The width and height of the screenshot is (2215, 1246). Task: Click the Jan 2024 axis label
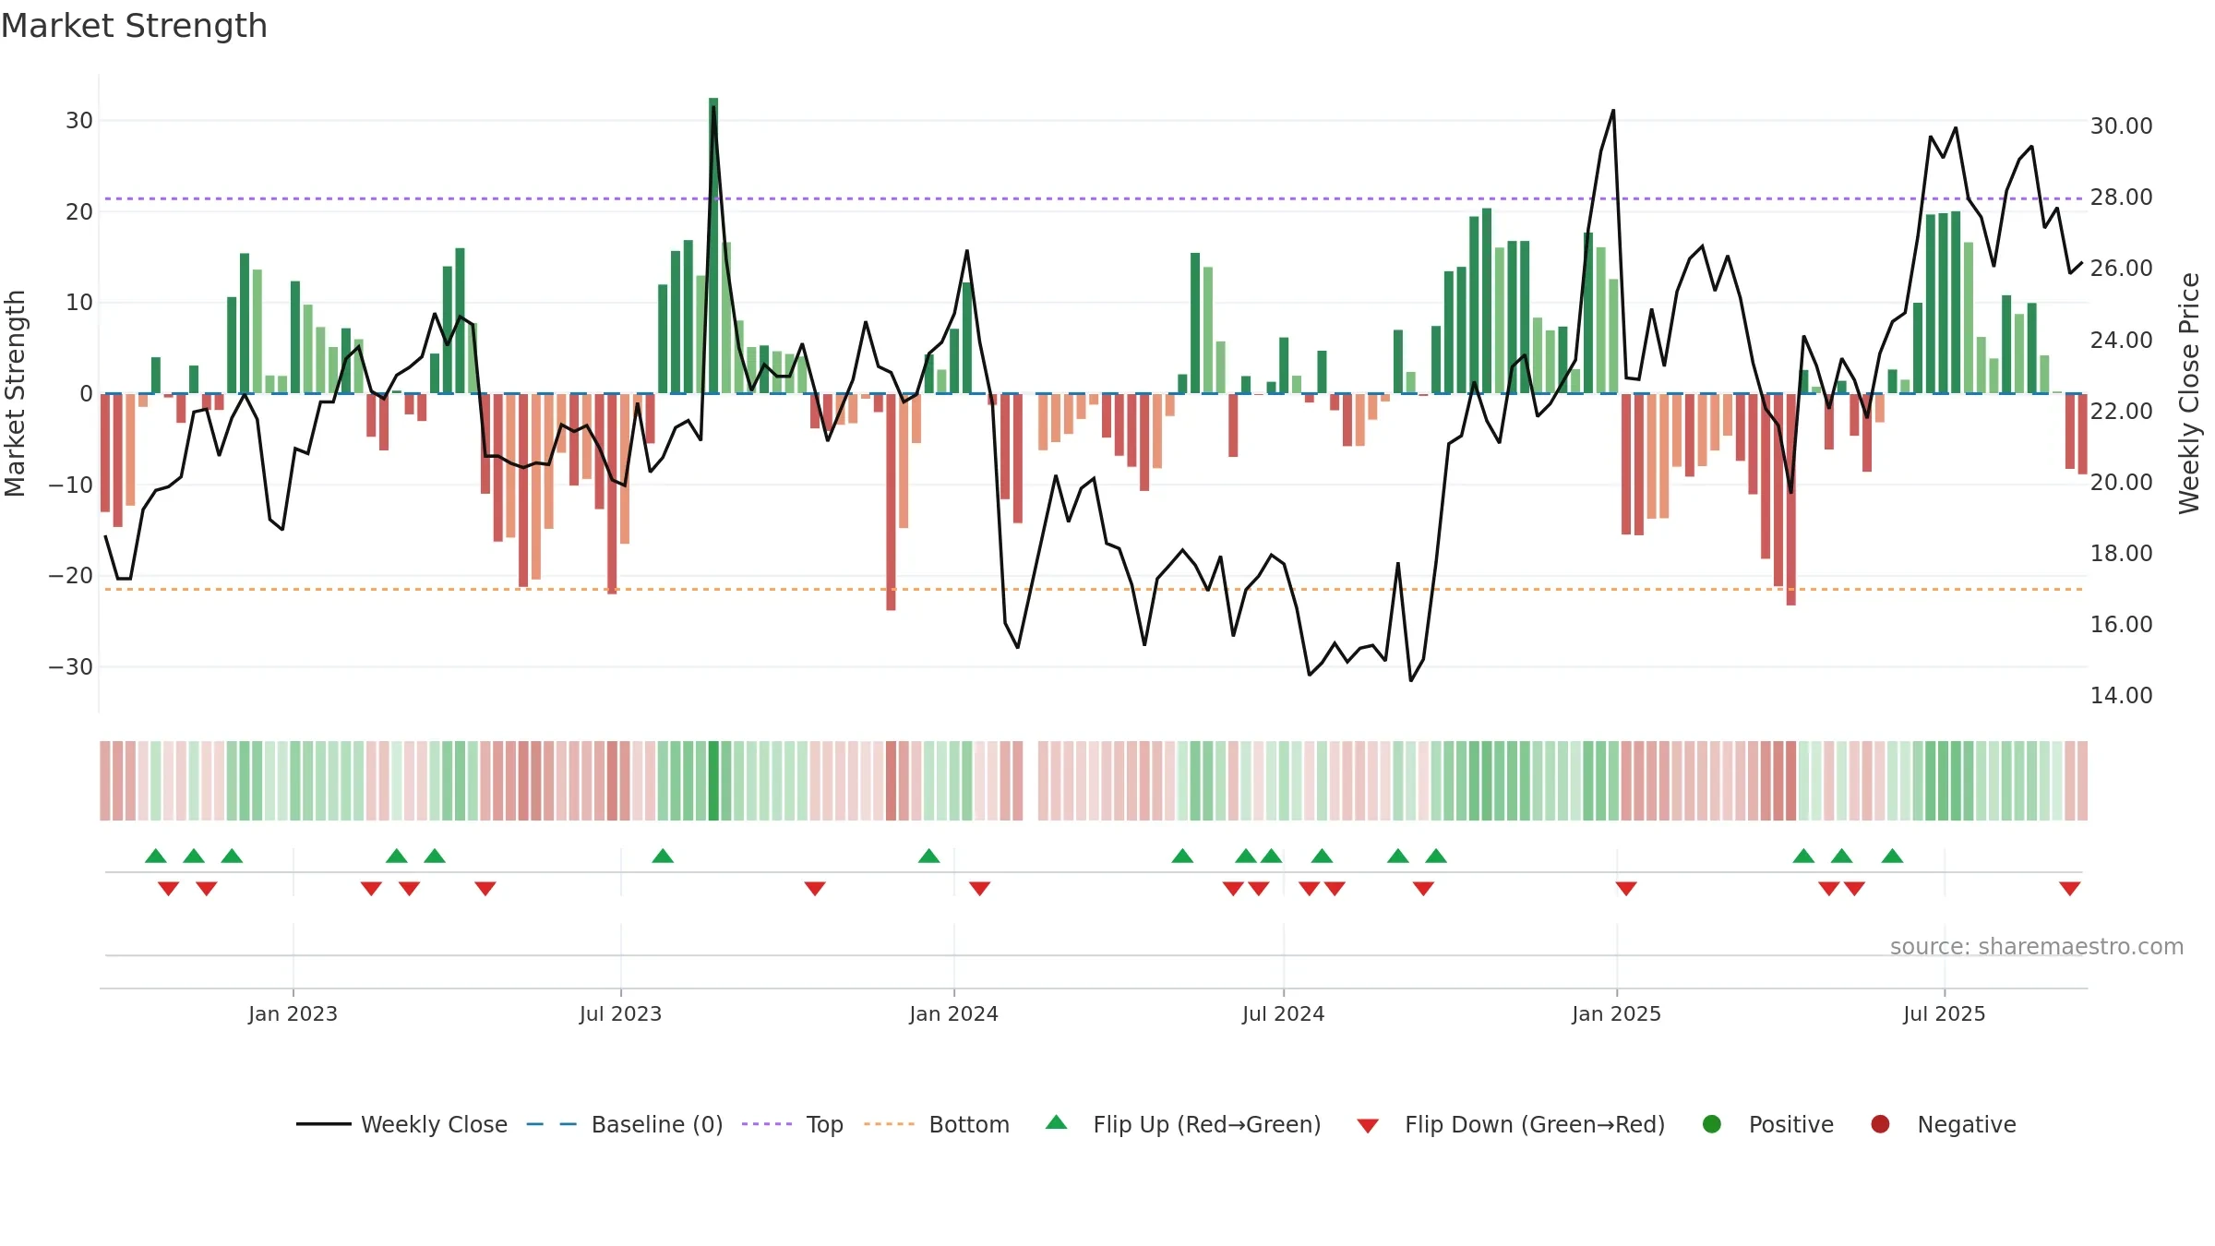click(x=953, y=1013)
